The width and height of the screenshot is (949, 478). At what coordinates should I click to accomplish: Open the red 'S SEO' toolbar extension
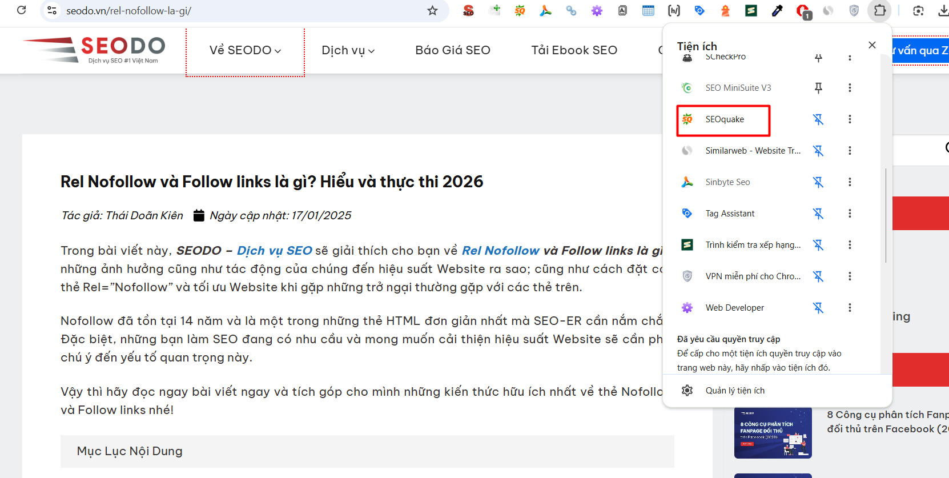tap(468, 10)
